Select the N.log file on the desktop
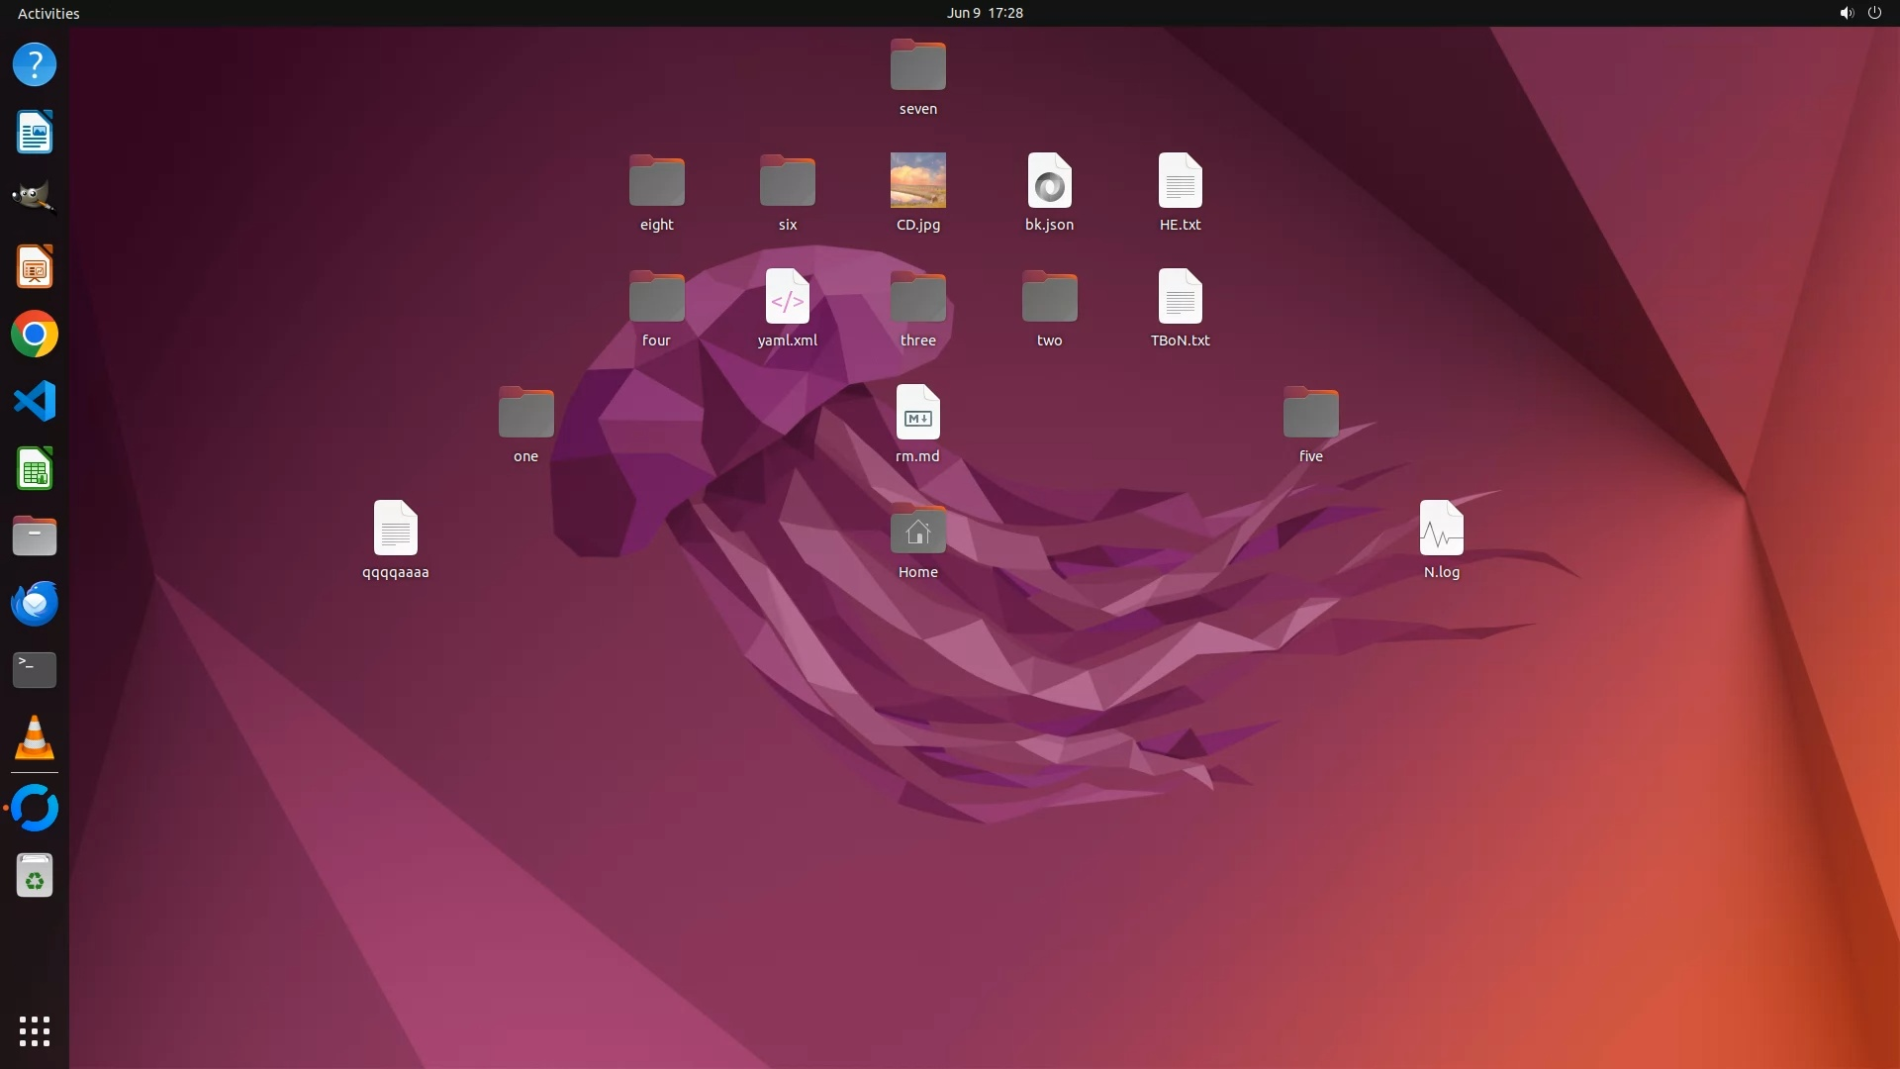The width and height of the screenshot is (1900, 1069). pos(1441,530)
